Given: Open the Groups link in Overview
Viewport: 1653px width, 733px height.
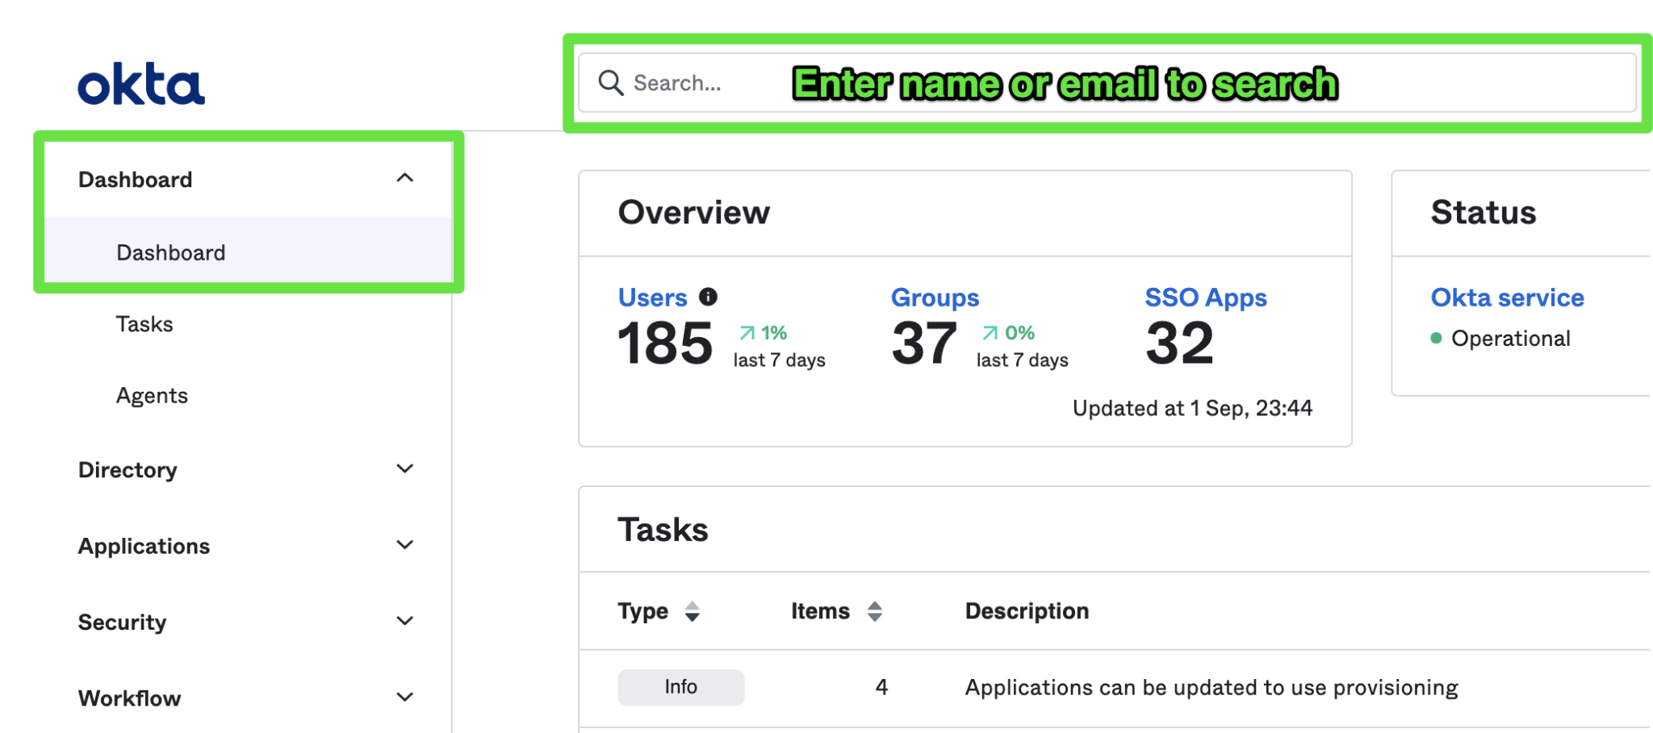Looking at the screenshot, I should pos(935,298).
